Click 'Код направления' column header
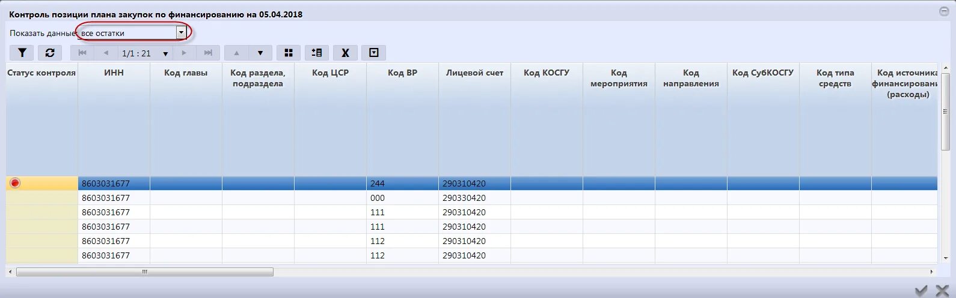The image size is (956, 298). (x=691, y=119)
